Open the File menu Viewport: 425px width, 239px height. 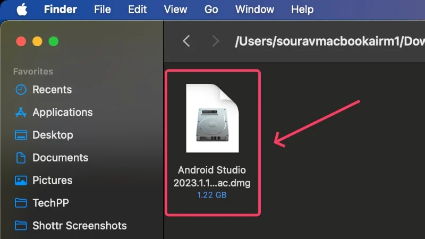103,10
